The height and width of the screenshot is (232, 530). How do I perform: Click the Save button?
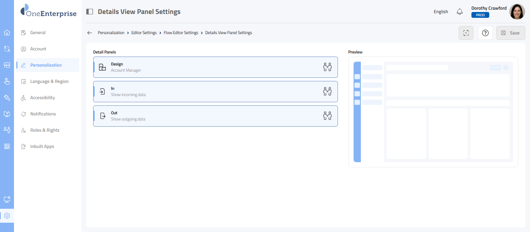coord(511,33)
